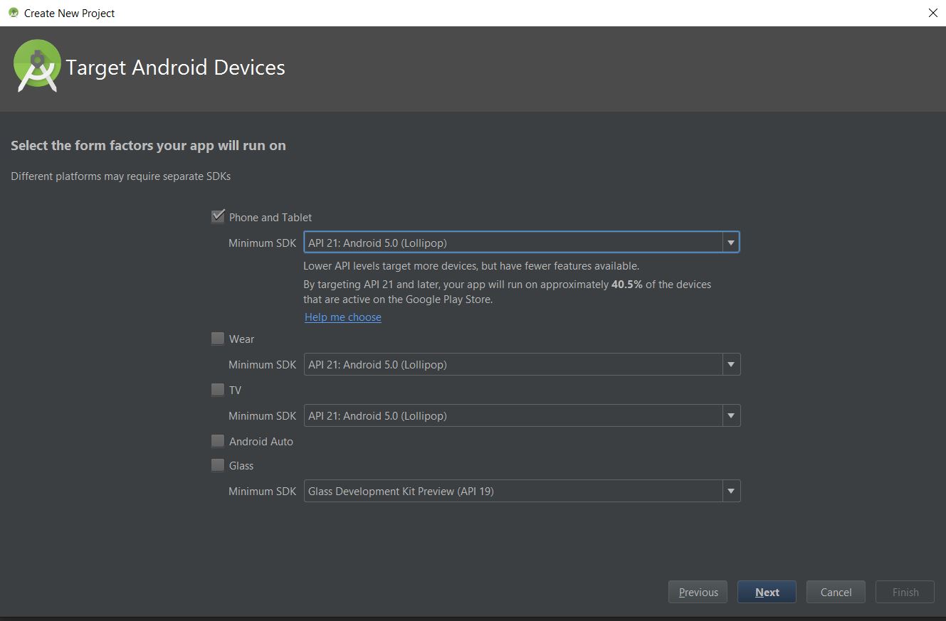
Task: Click the Wear label text
Action: [x=241, y=339]
